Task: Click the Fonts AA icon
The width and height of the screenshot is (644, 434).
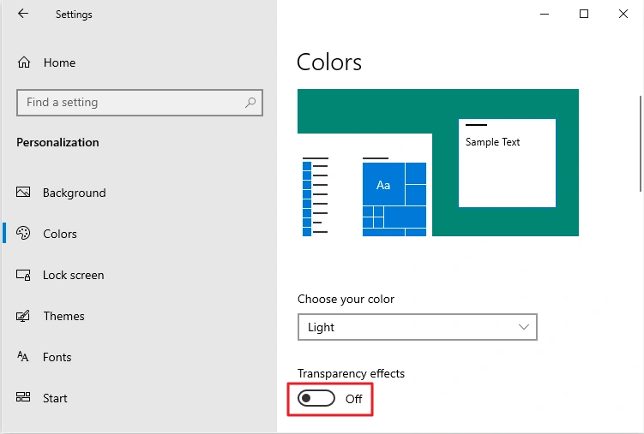Action: [x=23, y=357]
